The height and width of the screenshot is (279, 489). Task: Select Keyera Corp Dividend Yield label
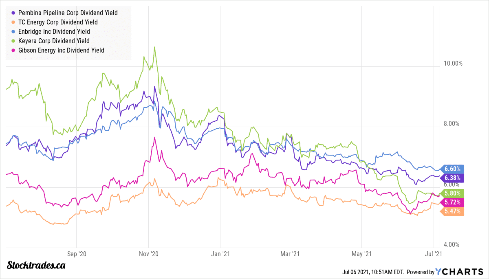[54, 41]
